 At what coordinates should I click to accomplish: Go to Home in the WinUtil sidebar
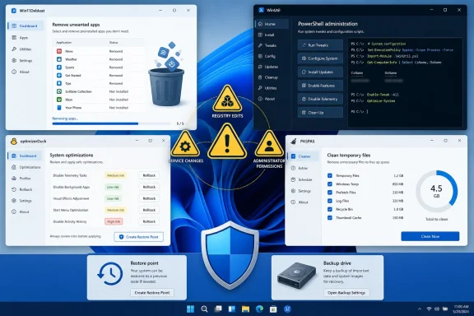click(x=272, y=24)
